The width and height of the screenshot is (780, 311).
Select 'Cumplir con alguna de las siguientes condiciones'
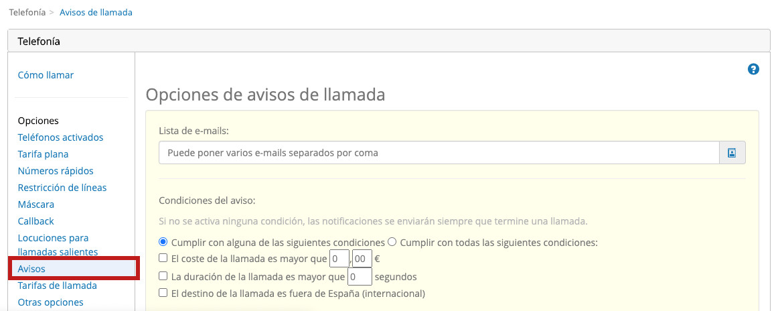163,242
